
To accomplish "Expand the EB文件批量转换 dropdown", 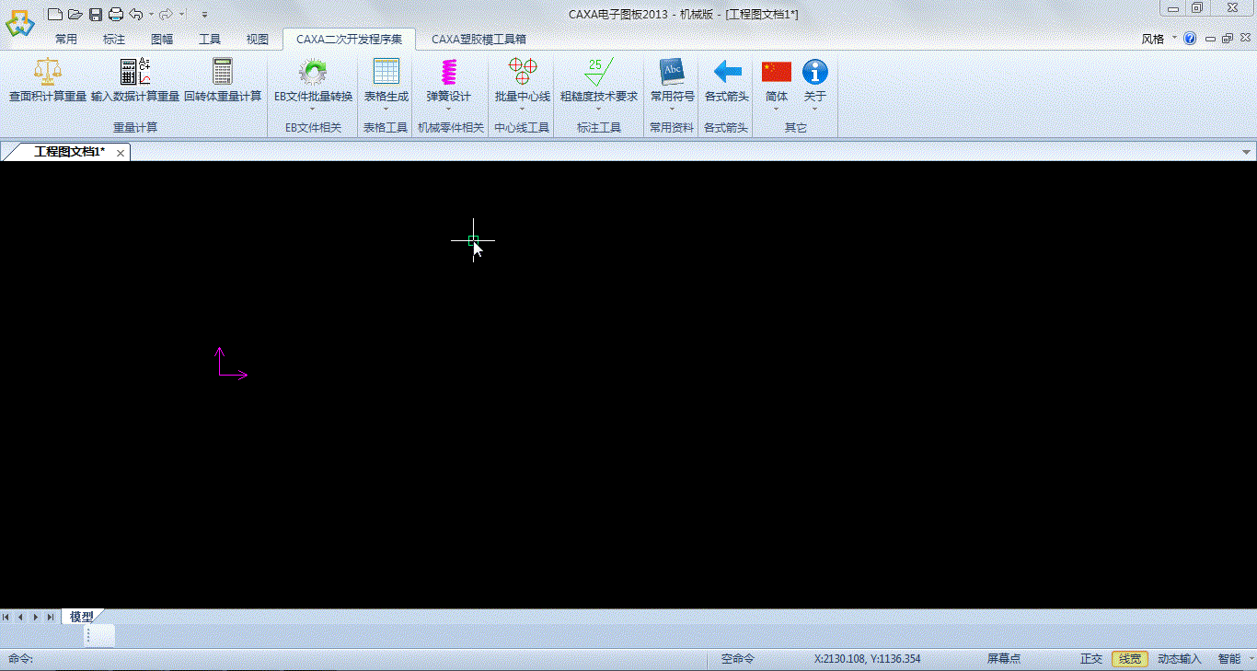I will pyautogui.click(x=313, y=109).
